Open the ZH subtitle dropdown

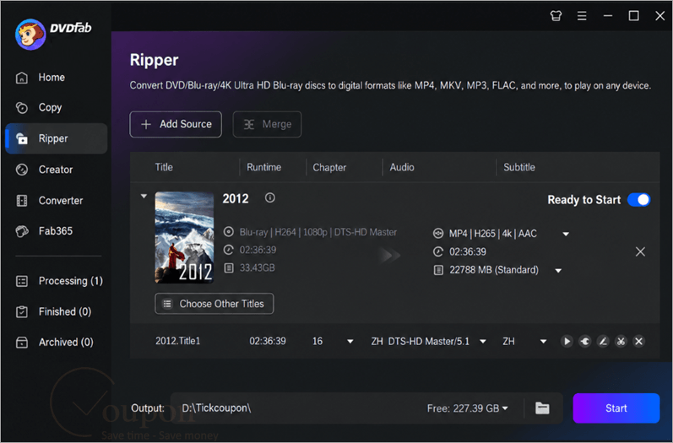click(x=543, y=342)
